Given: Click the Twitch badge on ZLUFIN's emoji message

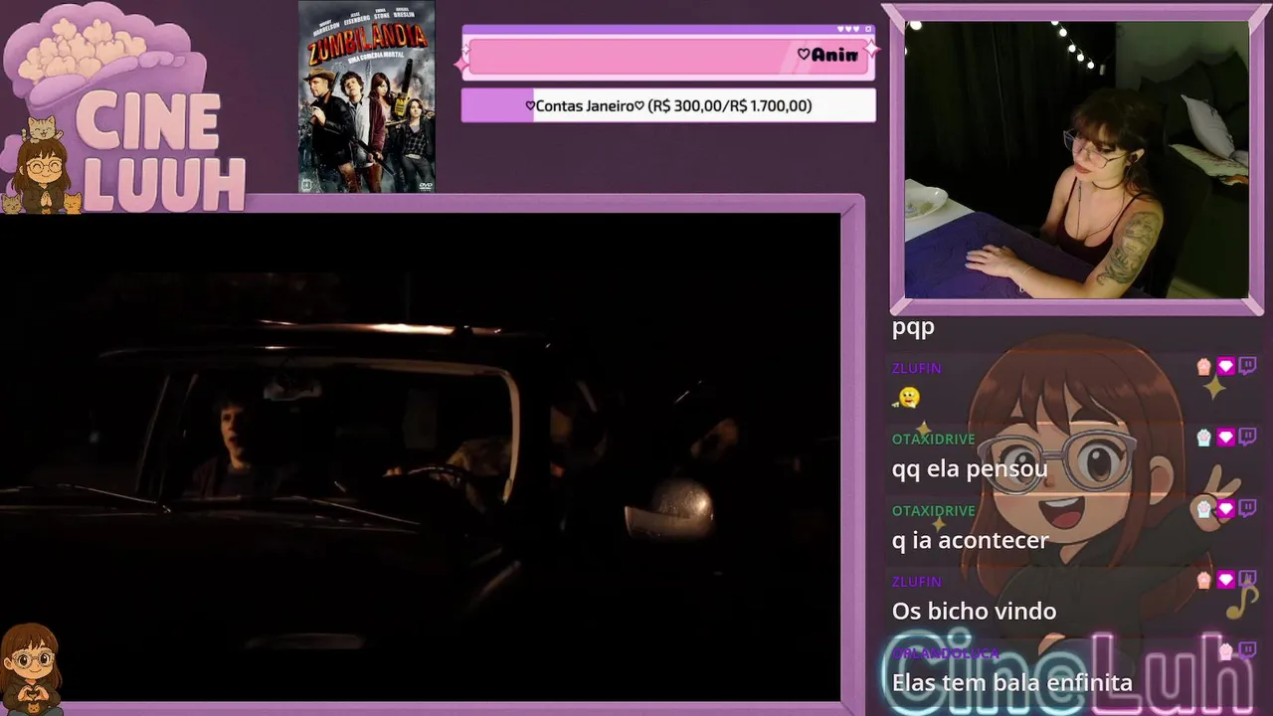Looking at the screenshot, I should click(x=1247, y=366).
